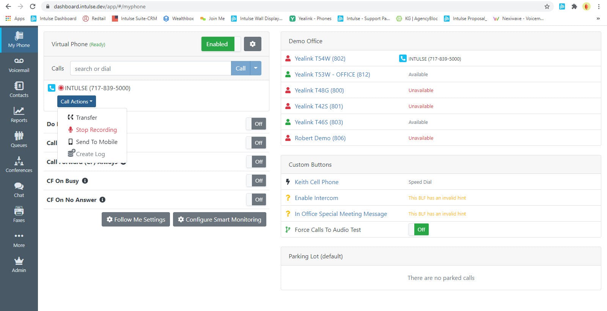Click the question mark icon for Enable Intercom
The image size is (607, 311).
(288, 198)
